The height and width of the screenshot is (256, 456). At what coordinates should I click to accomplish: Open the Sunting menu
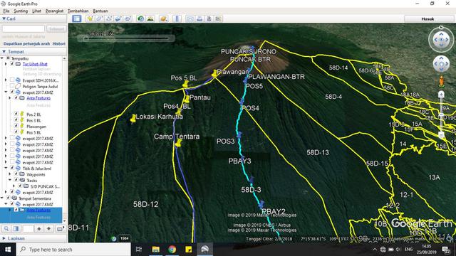click(x=21, y=11)
